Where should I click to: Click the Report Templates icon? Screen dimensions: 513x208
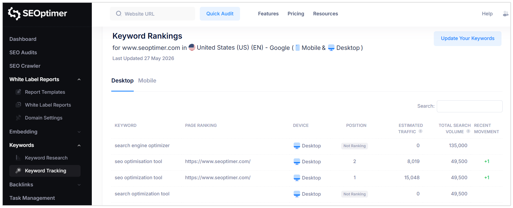[18, 92]
